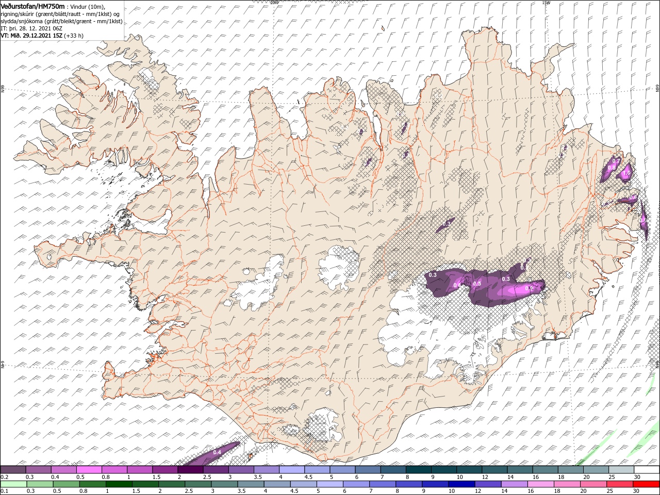Select the white 30 swatch on snow scale
Image resolution: width=660 pixels, height=495 pixels.
pyautogui.click(x=646, y=470)
